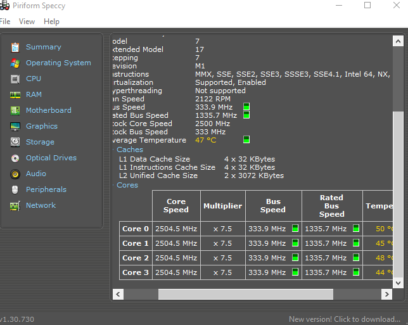Click the Optical Drives disc icon
Viewport: 408px width, 325px height.
[x=15, y=158]
